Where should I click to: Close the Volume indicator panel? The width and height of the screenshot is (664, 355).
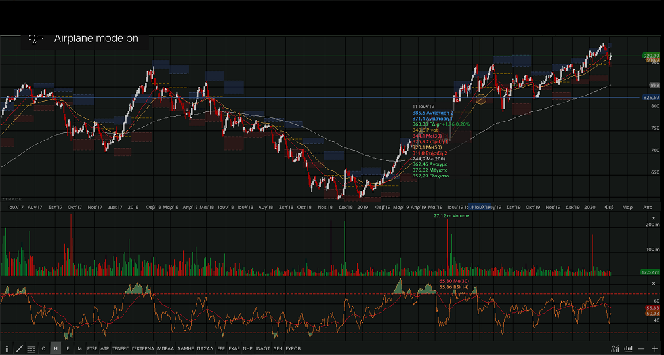pyautogui.click(x=653, y=217)
